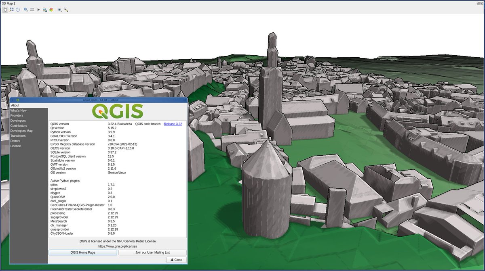Click Python version value '3.9.9'
Image resolution: width=485 pixels, height=271 pixels.
[x=111, y=132]
